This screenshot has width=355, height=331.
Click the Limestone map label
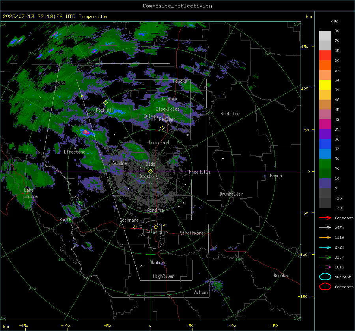click(x=75, y=152)
